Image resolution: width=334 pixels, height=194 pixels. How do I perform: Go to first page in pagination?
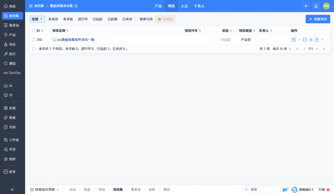297,49
